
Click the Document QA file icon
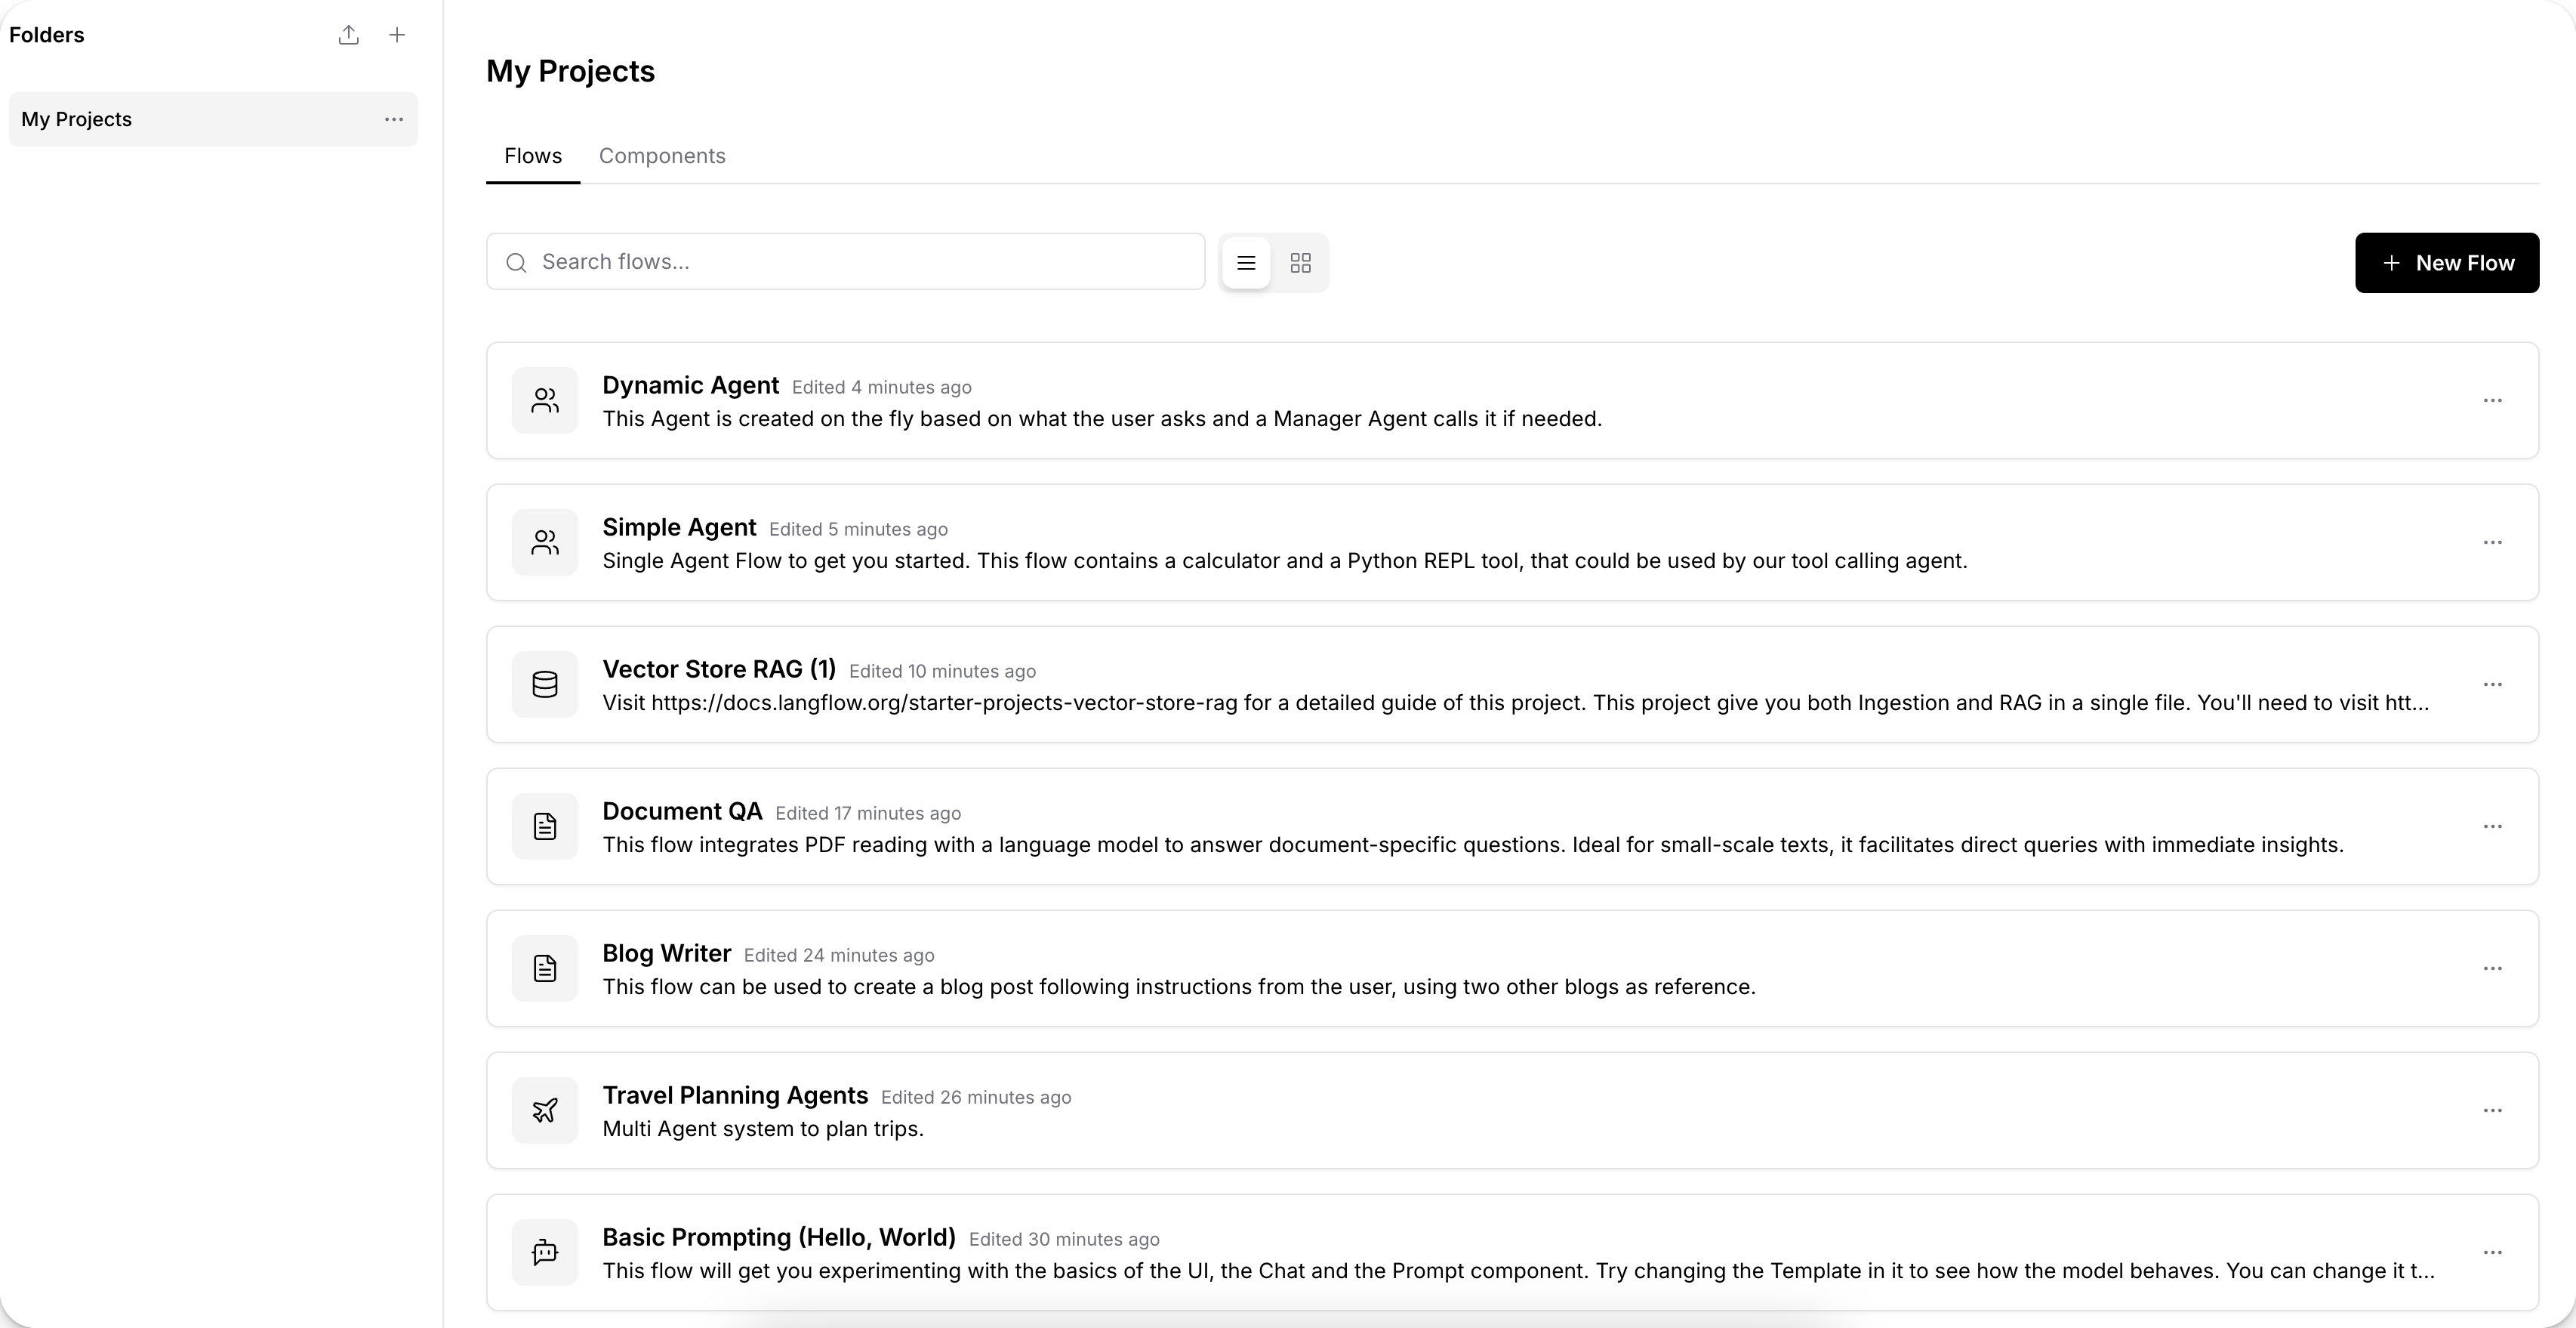(545, 826)
